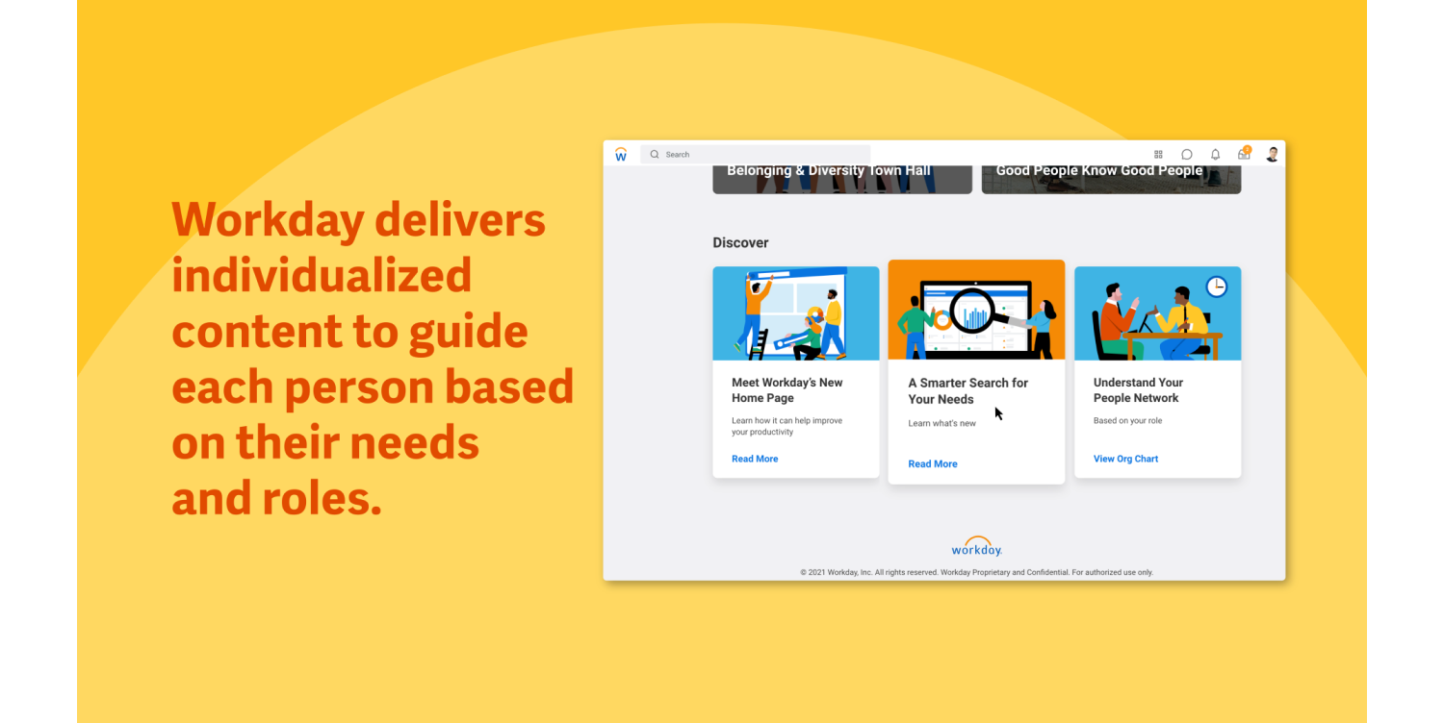Image resolution: width=1444 pixels, height=723 pixels.
Task: Click the "Based on your role" text
Action: point(1127,421)
